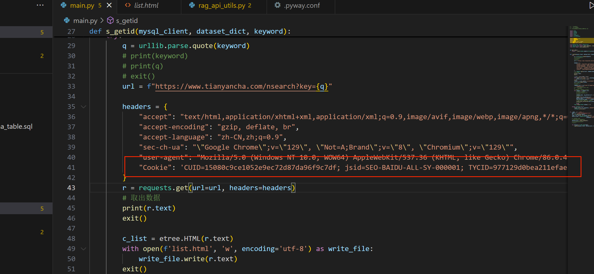The image size is (594, 274).
Task: Click the Python file icon in breadcrumb
Action: click(x=67, y=21)
